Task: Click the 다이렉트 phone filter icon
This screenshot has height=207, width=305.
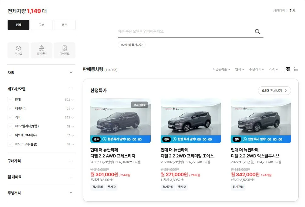Action: pos(64,50)
